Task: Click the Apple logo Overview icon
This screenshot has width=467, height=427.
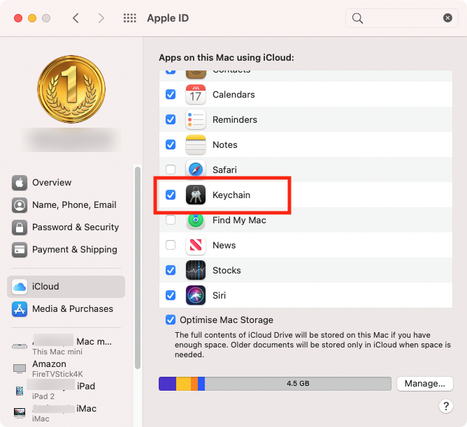Action: tap(20, 182)
